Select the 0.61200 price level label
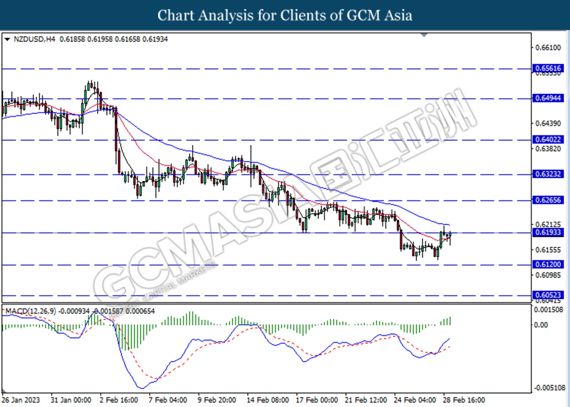 (x=548, y=264)
